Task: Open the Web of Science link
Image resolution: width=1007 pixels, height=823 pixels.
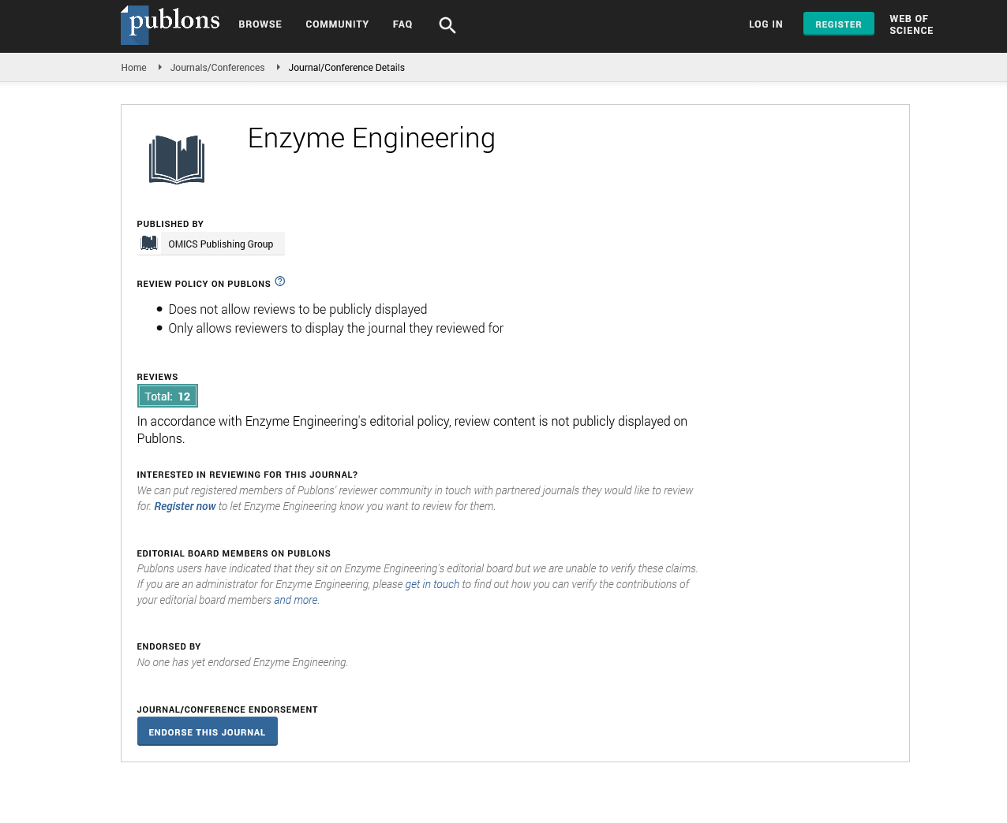Action: pos(911,24)
